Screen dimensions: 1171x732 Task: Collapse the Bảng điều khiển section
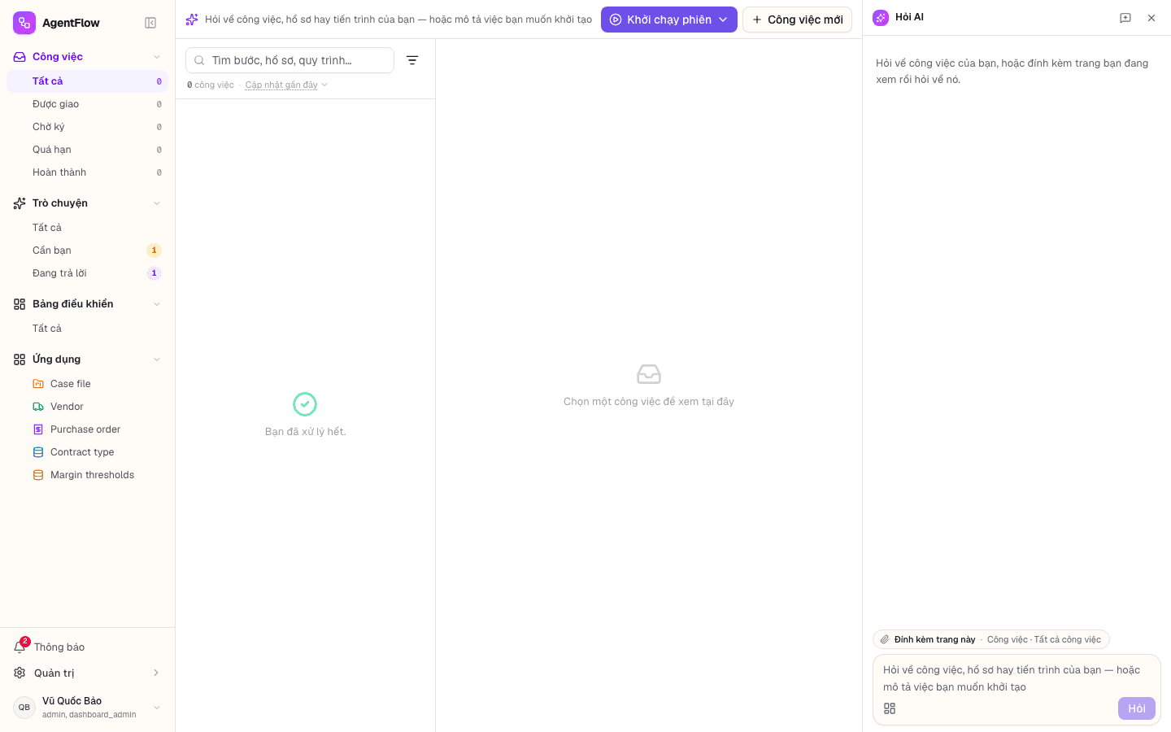(157, 304)
